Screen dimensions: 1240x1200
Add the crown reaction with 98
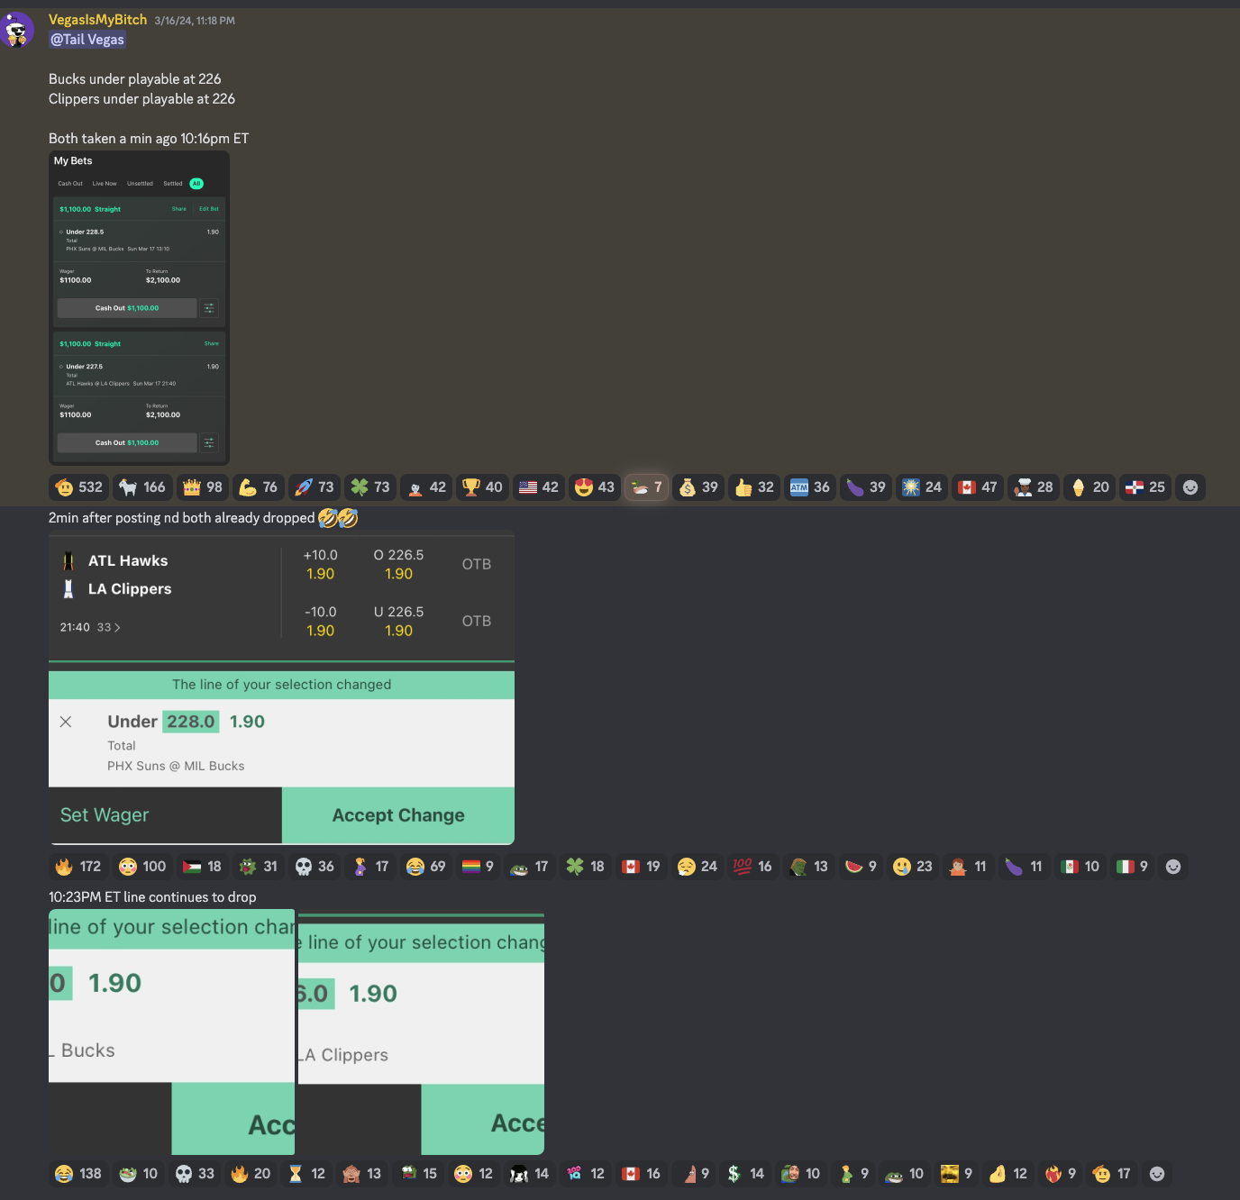pyautogui.click(x=203, y=487)
